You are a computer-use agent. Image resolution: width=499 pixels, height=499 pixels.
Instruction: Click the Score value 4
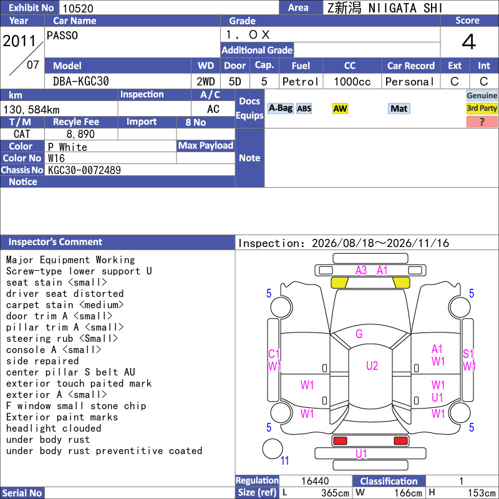(x=469, y=42)
